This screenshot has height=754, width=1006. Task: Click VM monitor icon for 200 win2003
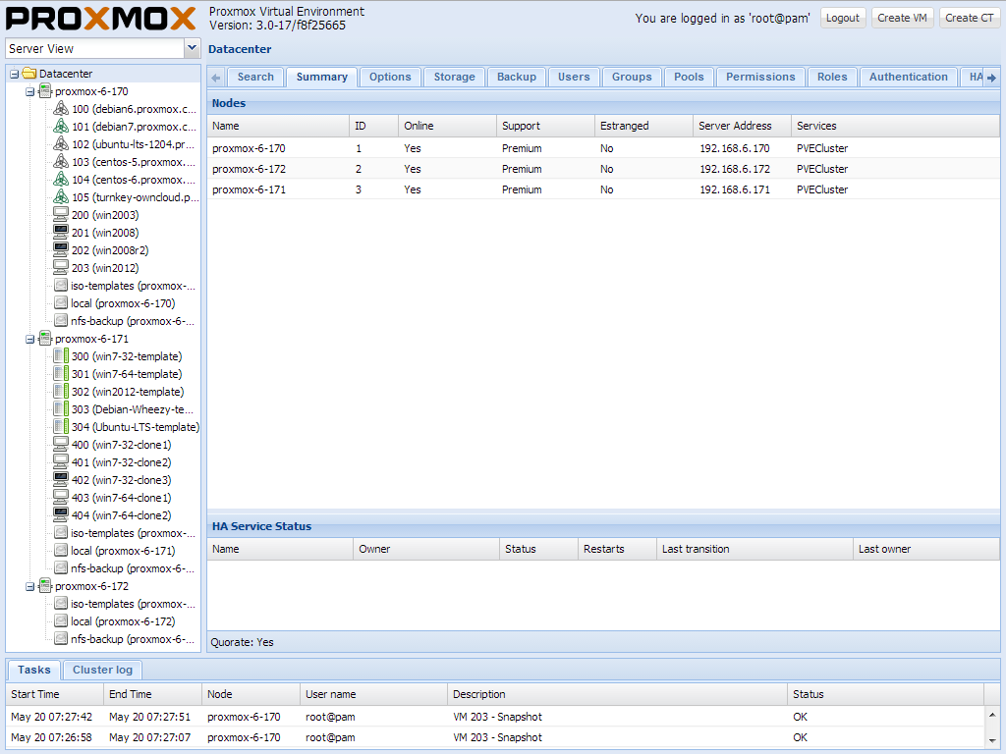(61, 214)
